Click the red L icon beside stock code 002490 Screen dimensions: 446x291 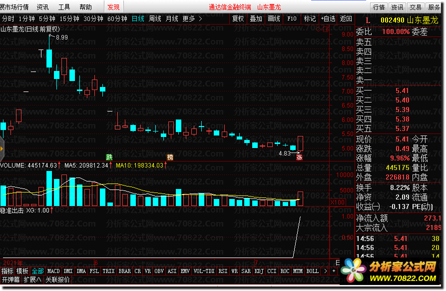tap(368, 20)
